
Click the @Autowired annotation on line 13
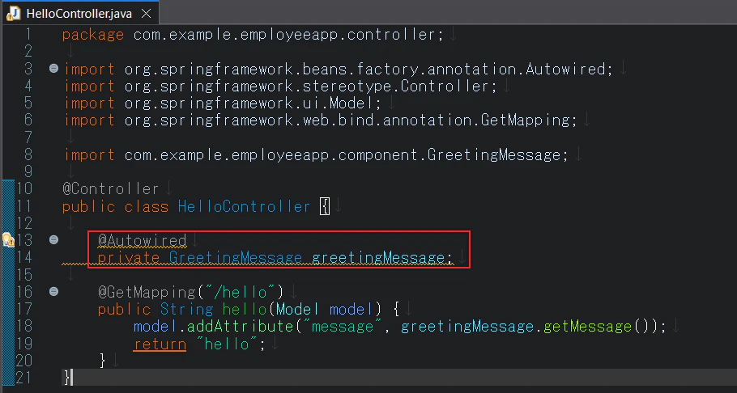[142, 240]
